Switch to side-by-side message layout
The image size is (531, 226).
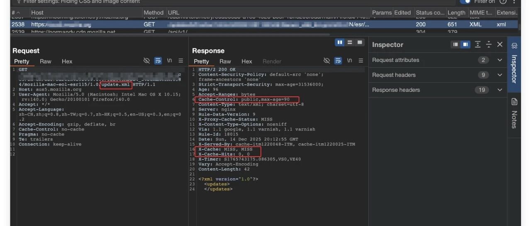(x=340, y=42)
